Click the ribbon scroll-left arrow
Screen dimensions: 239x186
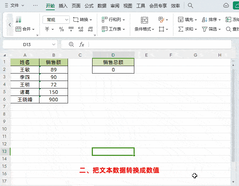[10, 25]
